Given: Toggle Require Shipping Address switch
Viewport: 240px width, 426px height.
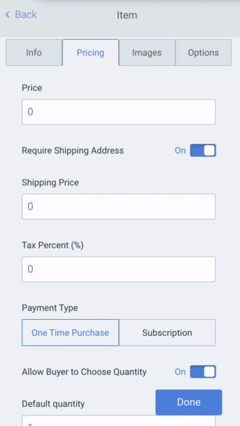Looking at the screenshot, I should 203,150.
